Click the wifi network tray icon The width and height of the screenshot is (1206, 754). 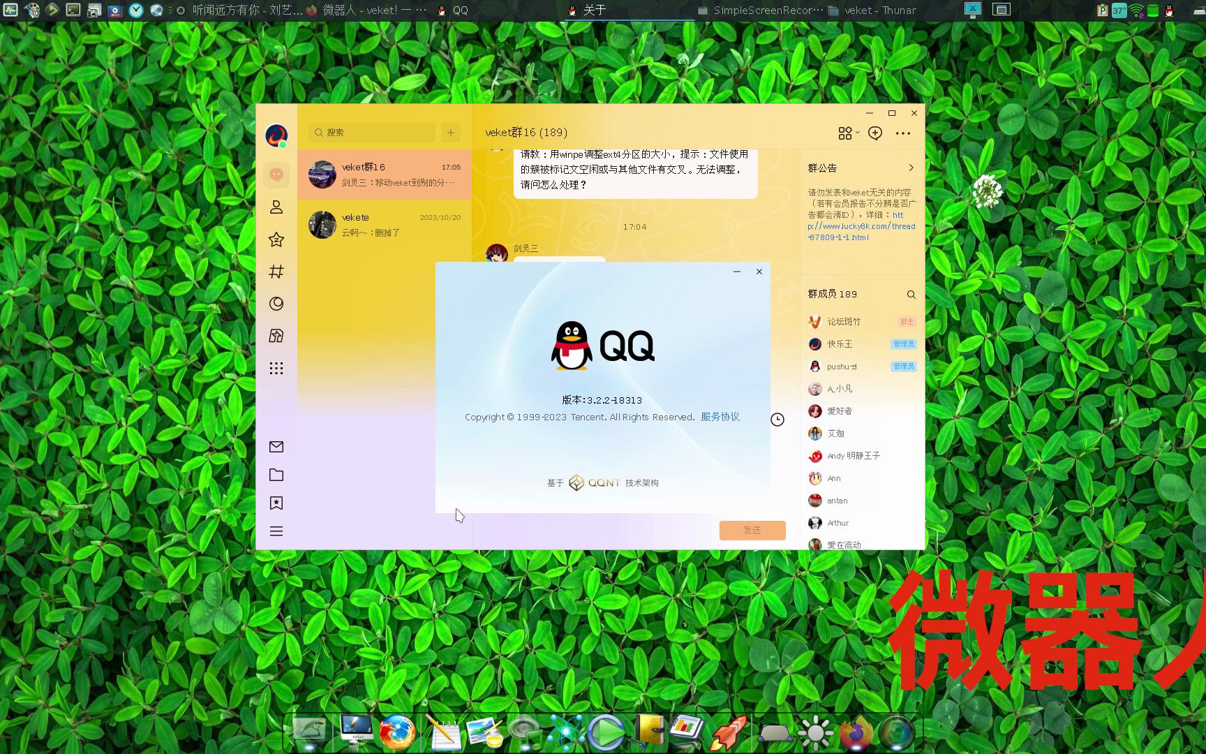pyautogui.click(x=1136, y=10)
